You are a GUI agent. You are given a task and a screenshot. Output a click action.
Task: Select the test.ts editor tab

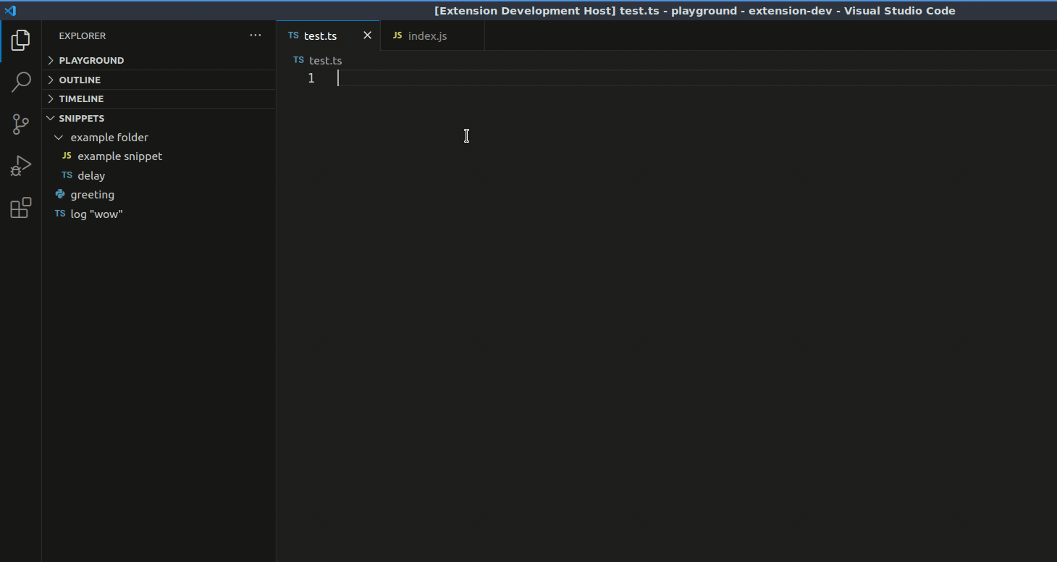pos(320,35)
